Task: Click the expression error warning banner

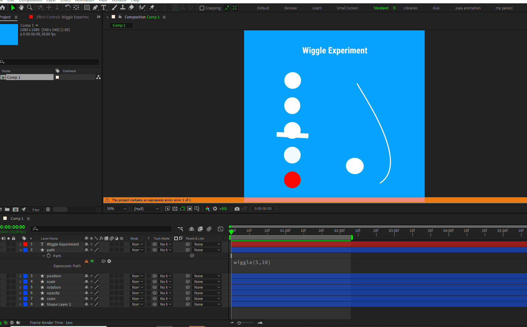Action: click(x=315, y=200)
